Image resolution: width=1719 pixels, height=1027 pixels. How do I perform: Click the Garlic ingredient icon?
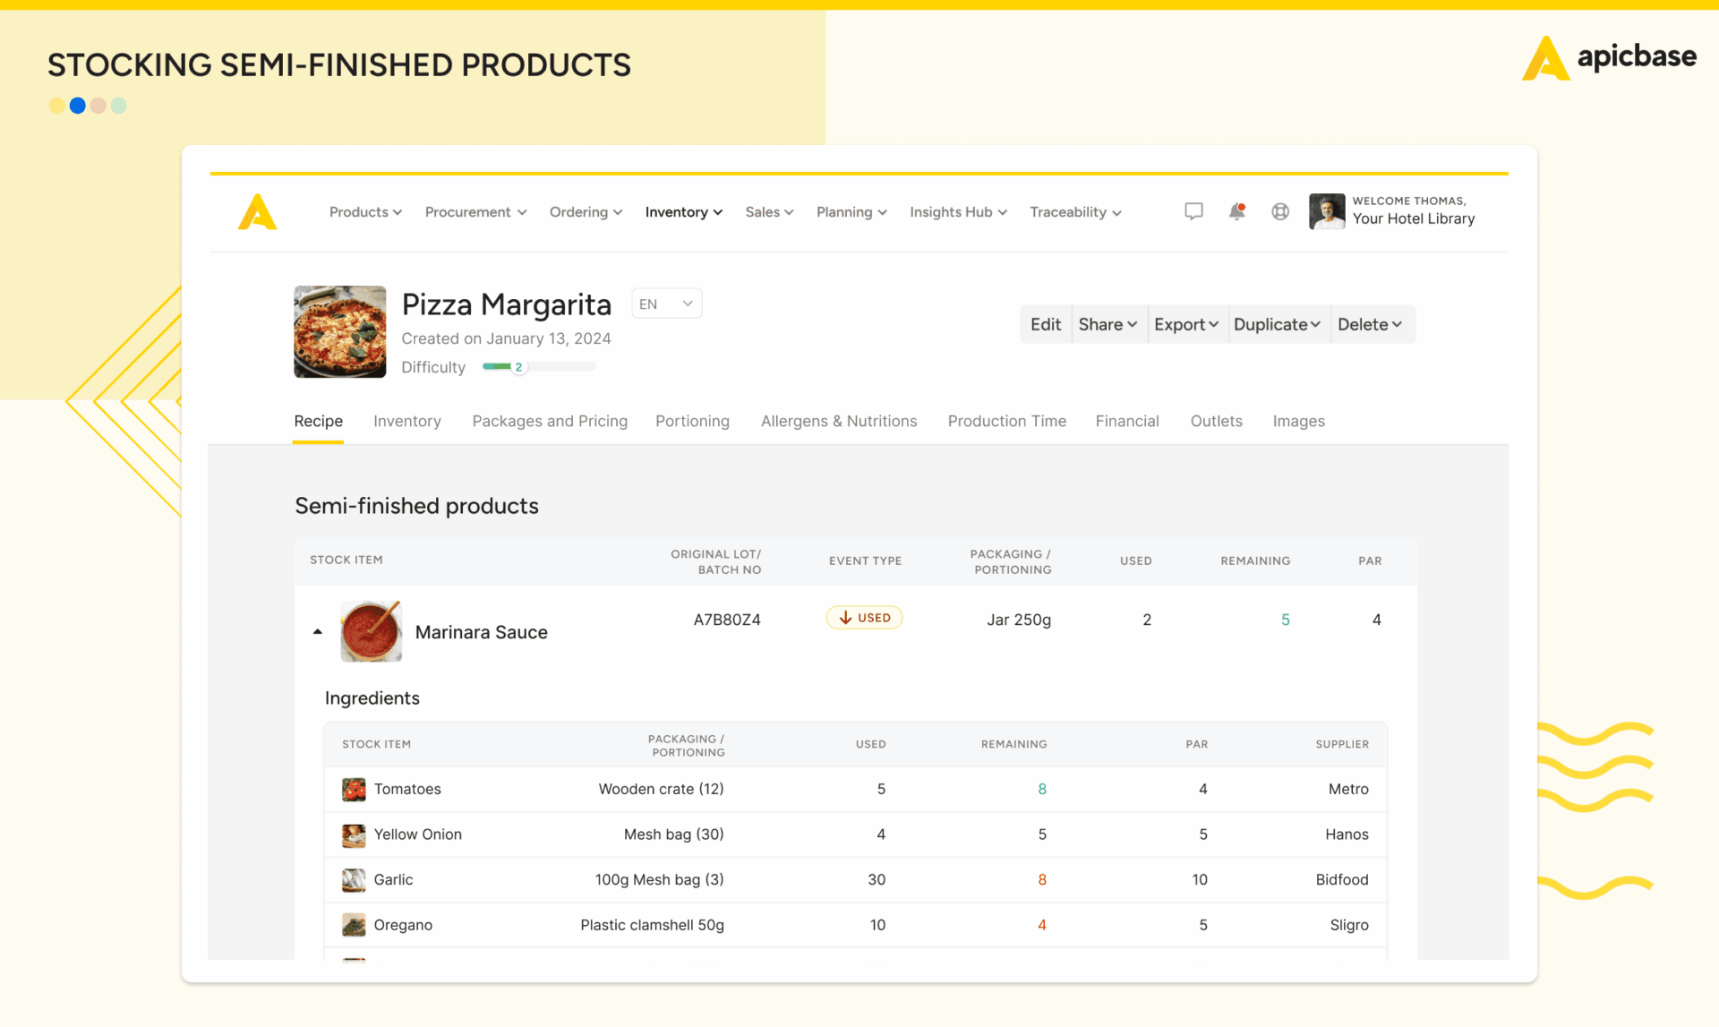354,879
